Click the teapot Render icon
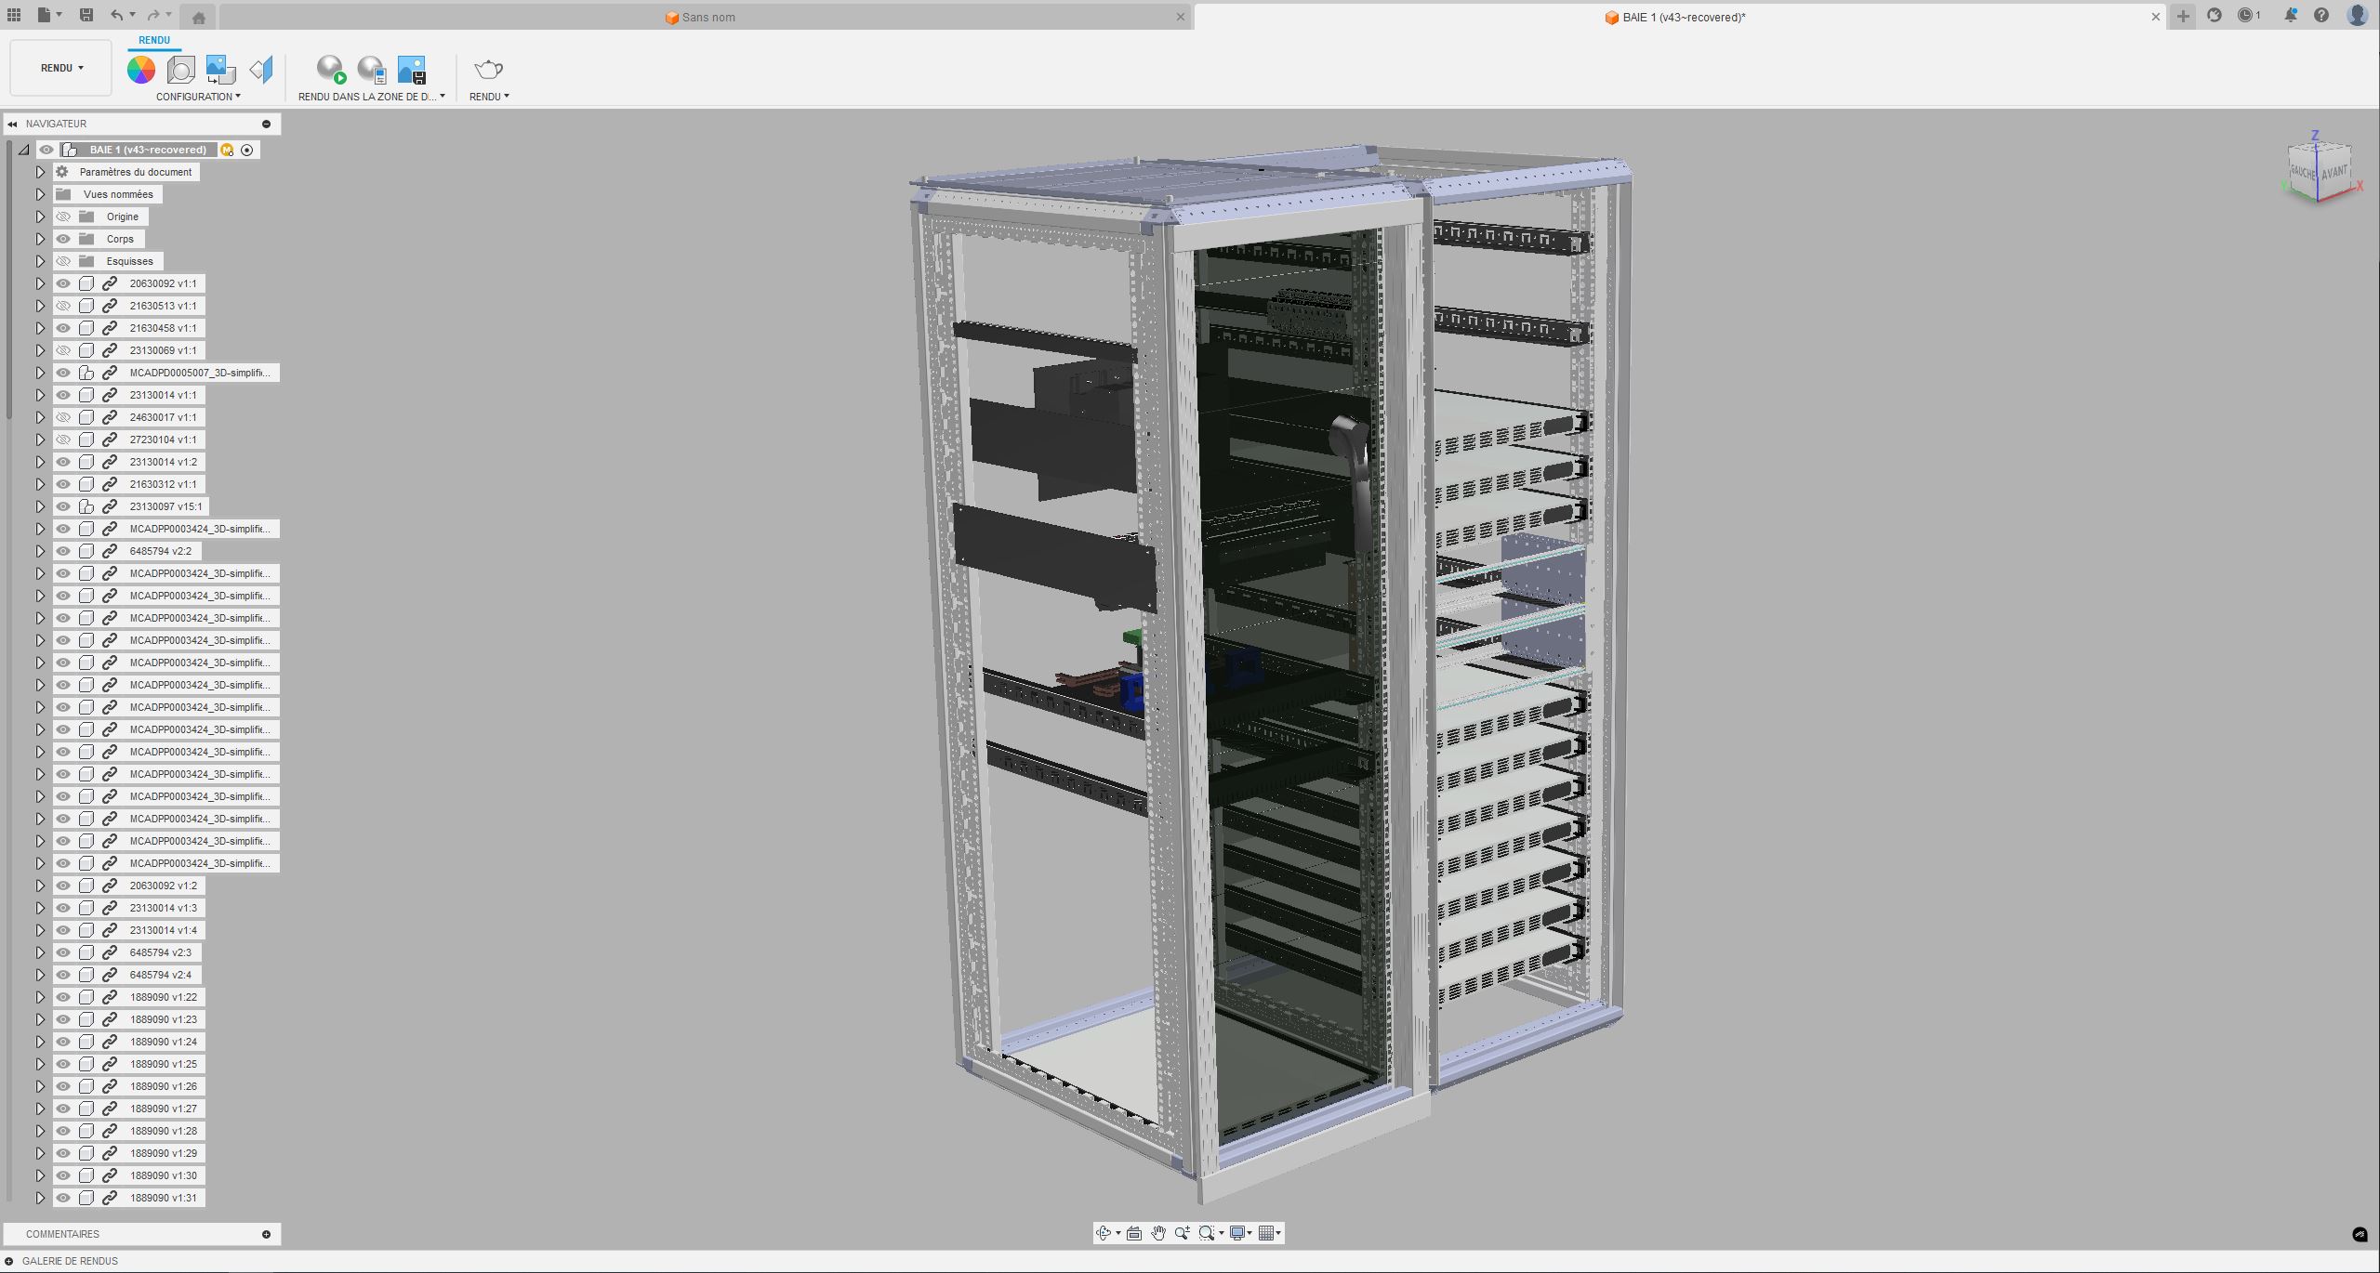Screen dimensions: 2380x1273 pyautogui.click(x=488, y=70)
